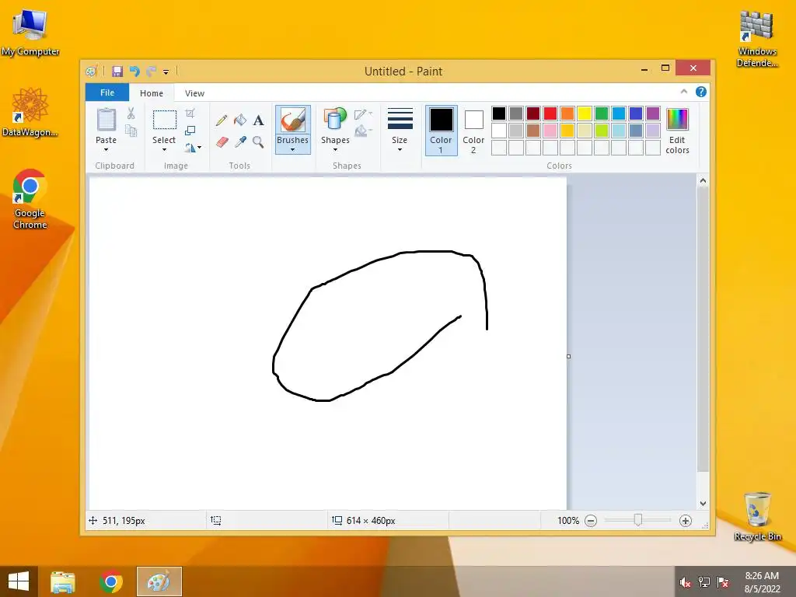
Task: Pick the purple color swatch
Action: coord(653,113)
